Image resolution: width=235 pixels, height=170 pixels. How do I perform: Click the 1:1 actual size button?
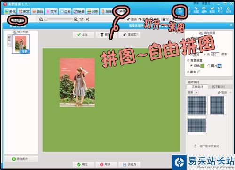coord(81,19)
